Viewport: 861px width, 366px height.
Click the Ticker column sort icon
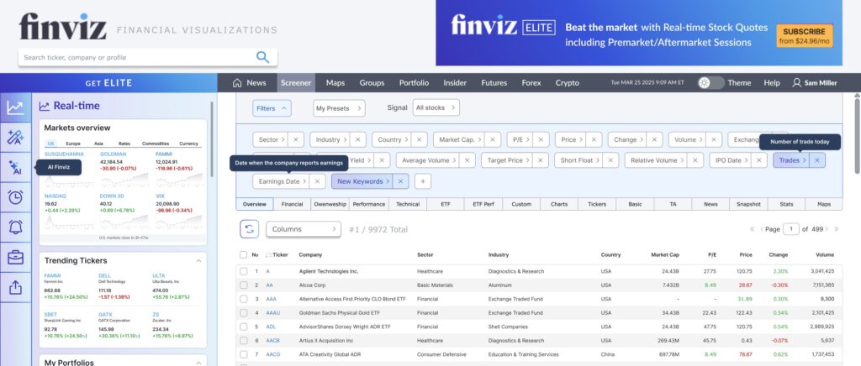pos(268,255)
